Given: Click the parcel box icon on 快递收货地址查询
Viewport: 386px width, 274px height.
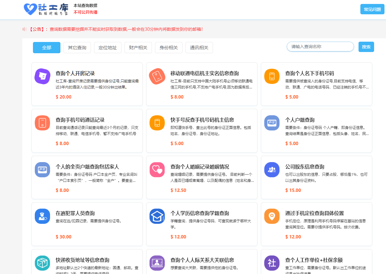Looking at the screenshot, I should pos(42,263).
